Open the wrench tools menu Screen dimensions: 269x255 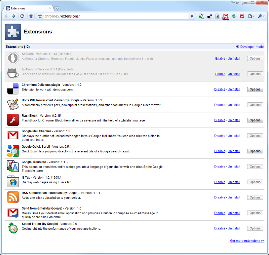coord(261,16)
